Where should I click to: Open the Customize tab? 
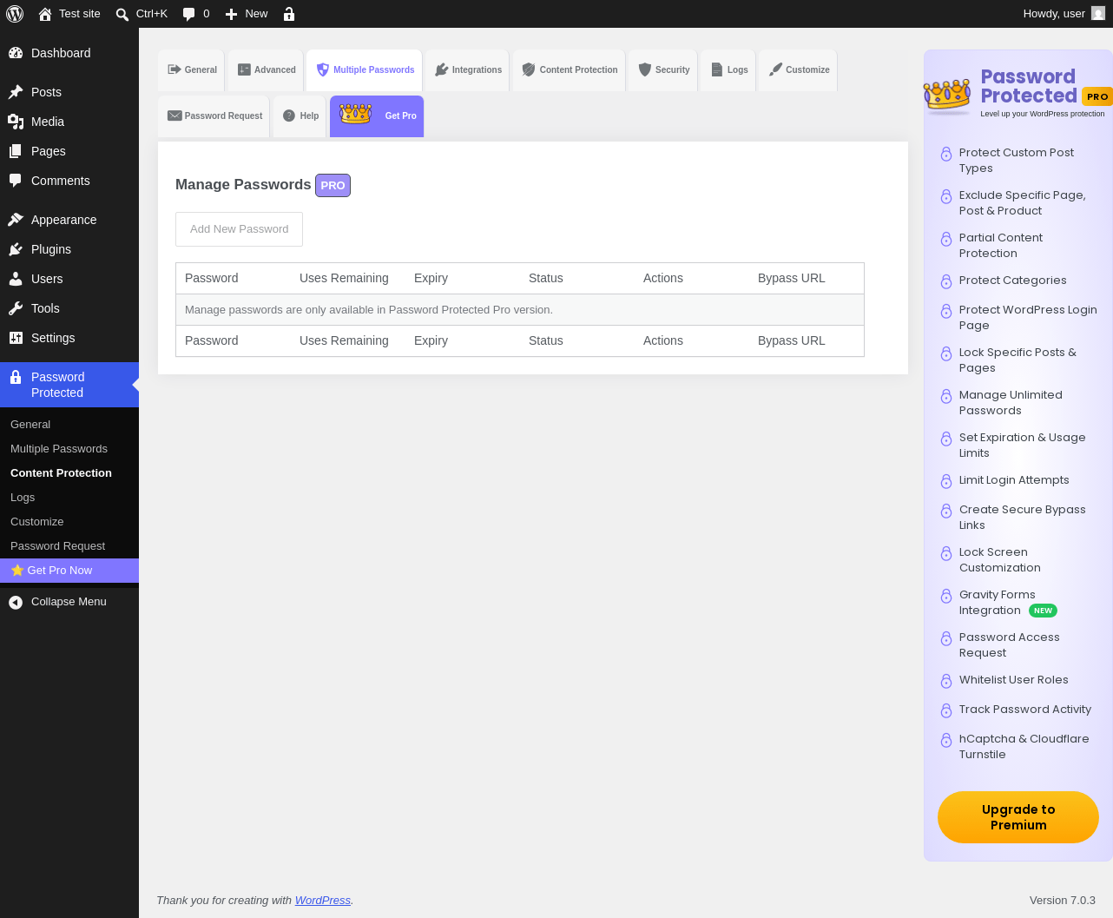click(798, 70)
